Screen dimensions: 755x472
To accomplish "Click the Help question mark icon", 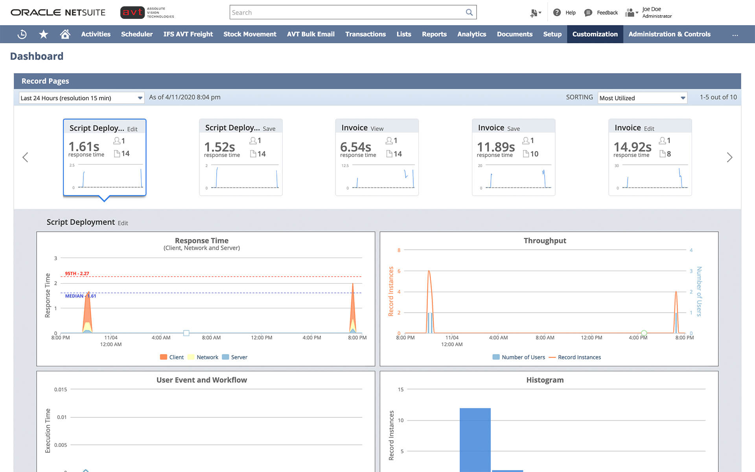I will (557, 13).
